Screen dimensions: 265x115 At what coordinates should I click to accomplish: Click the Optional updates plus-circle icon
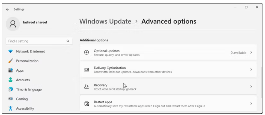(x=87, y=53)
